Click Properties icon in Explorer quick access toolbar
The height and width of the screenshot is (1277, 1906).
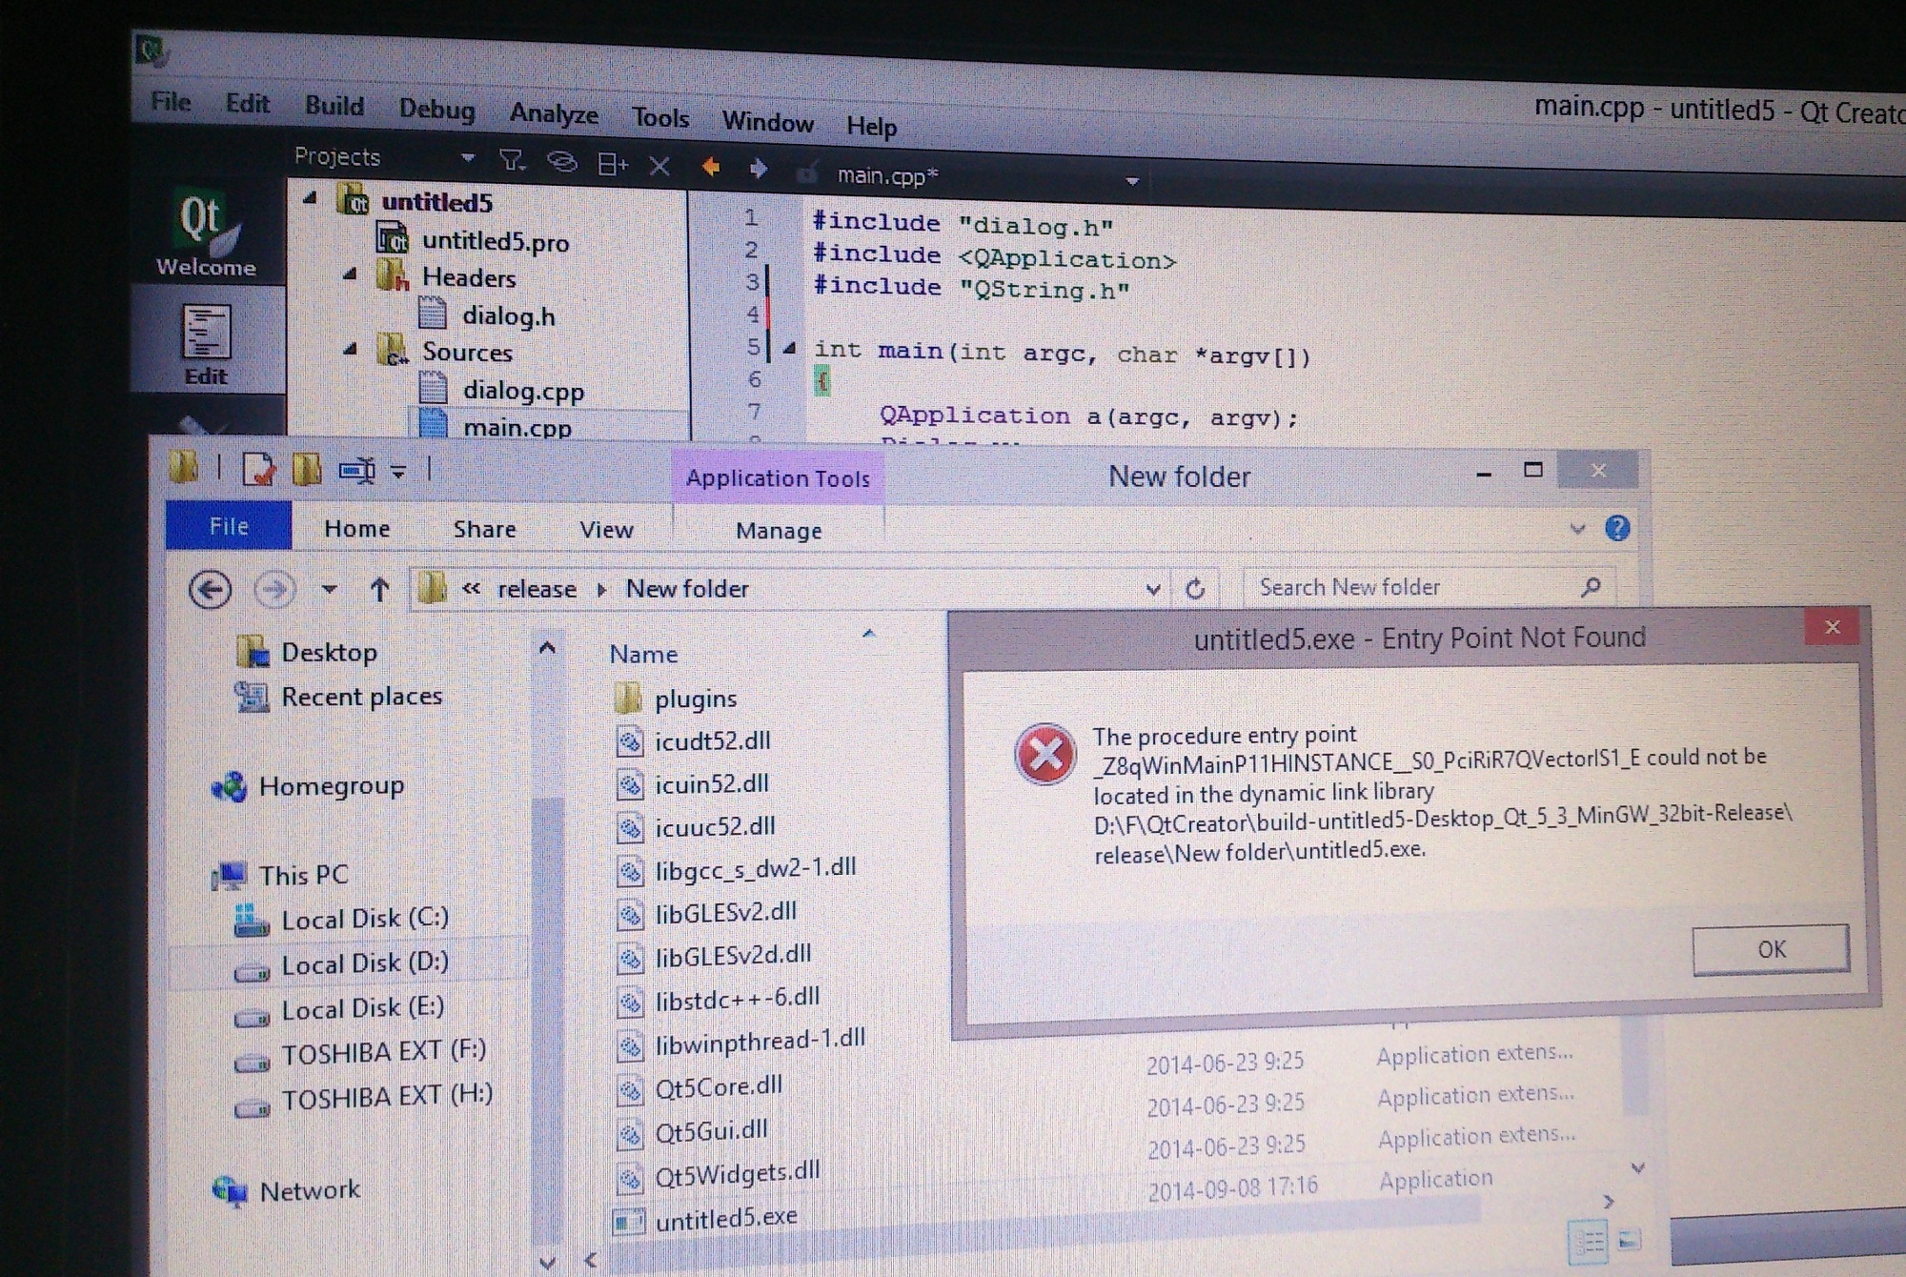[258, 469]
